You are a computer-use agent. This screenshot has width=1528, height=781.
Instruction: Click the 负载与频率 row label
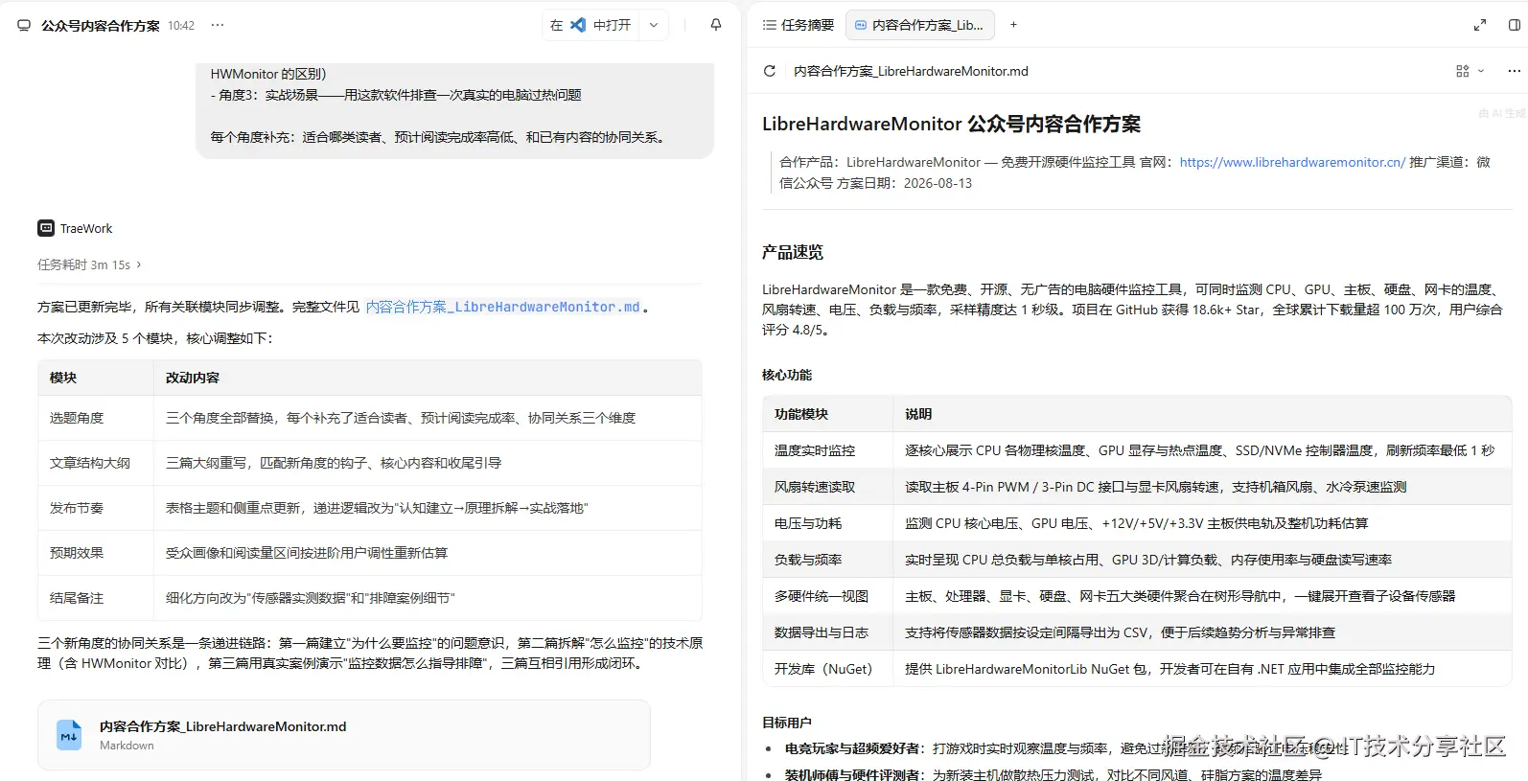coord(808,560)
